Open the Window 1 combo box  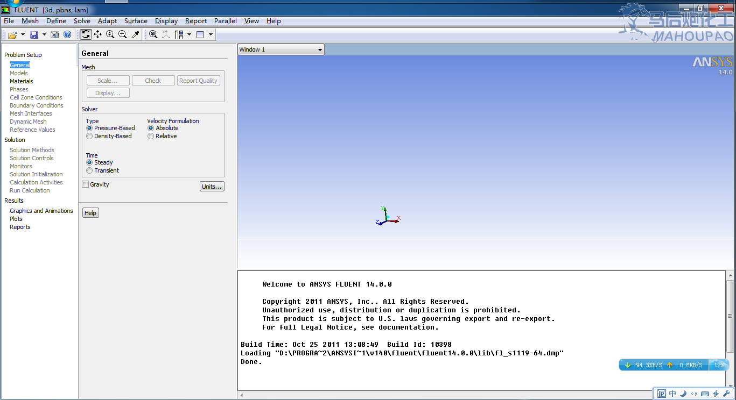[x=281, y=49]
